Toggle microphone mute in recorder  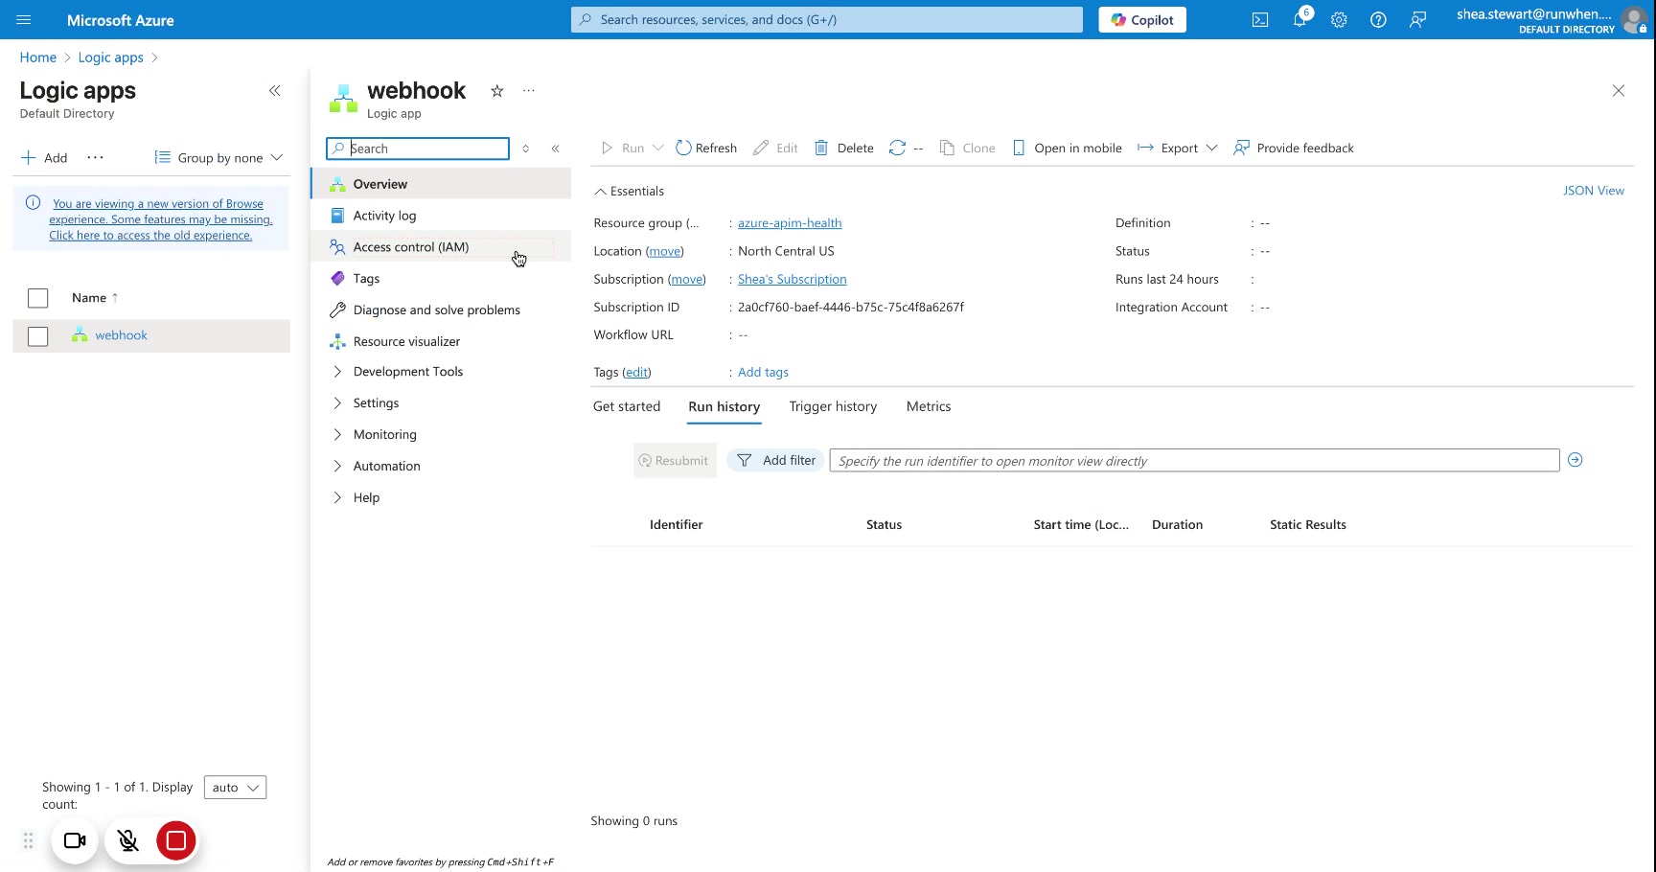click(x=127, y=840)
